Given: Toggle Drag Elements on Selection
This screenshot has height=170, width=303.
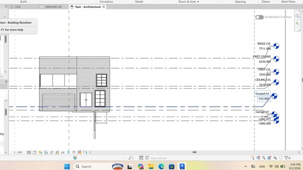Looking at the screenshot, I should (275, 158).
